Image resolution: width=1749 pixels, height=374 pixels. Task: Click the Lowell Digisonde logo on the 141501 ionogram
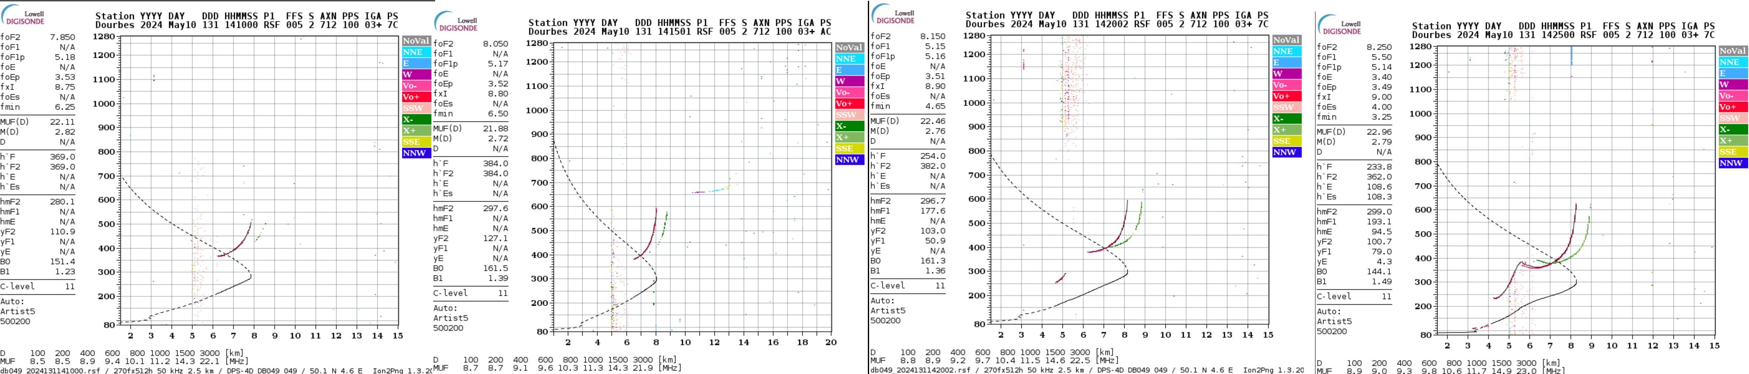coord(456,22)
